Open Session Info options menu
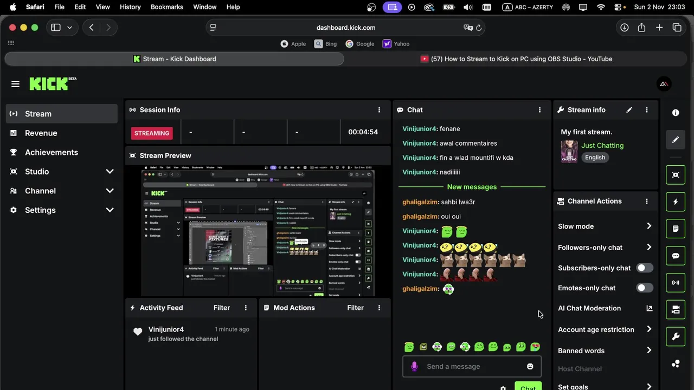Image resolution: width=694 pixels, height=390 pixels. (x=379, y=110)
